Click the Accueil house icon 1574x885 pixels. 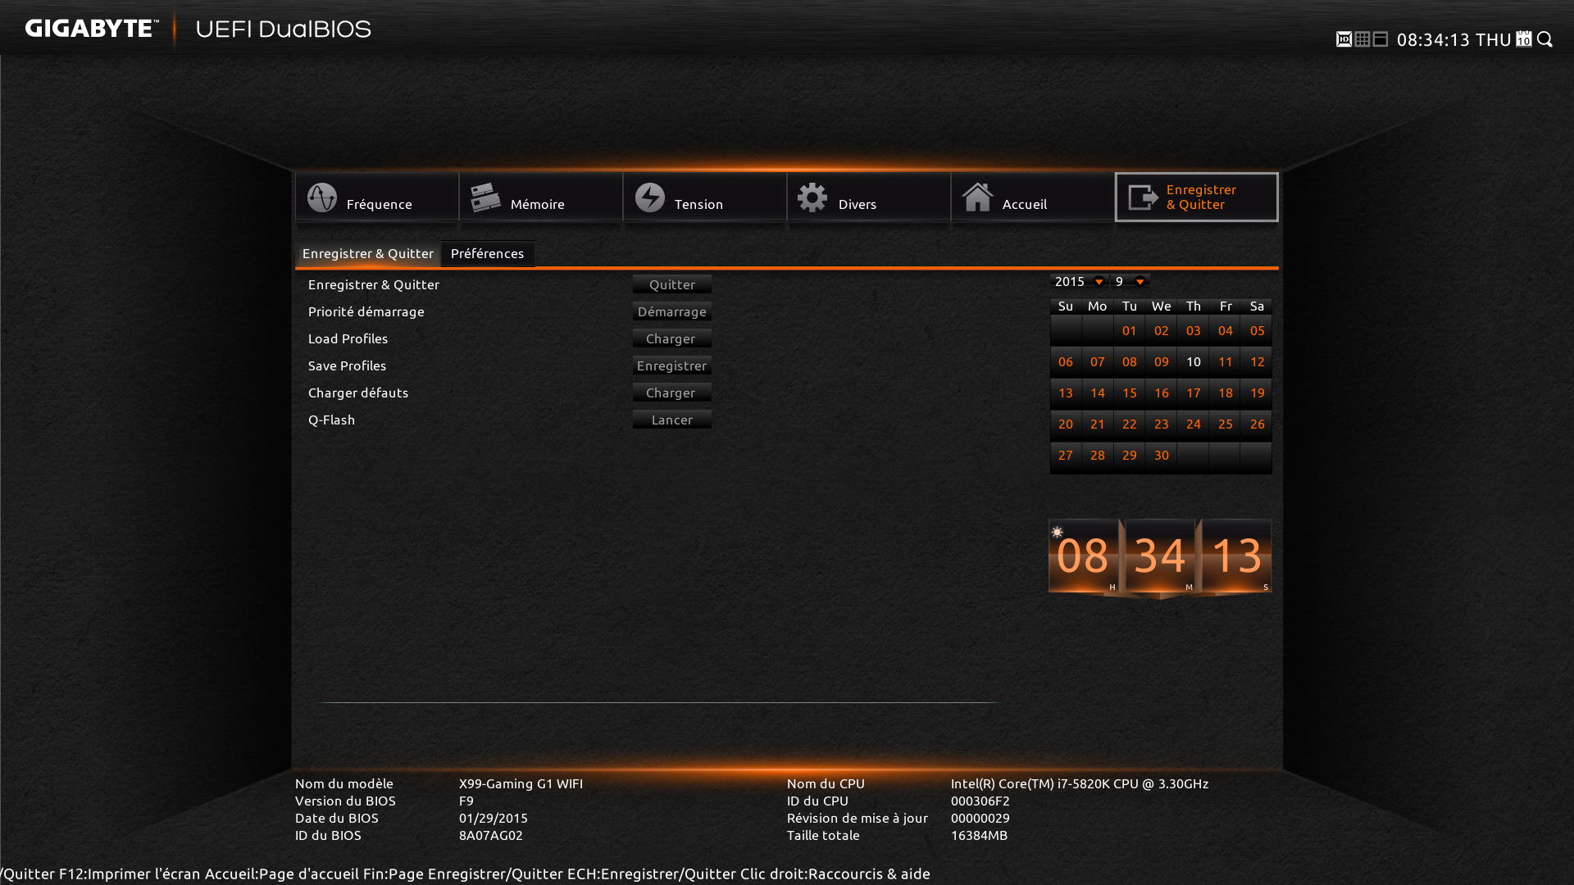point(977,197)
